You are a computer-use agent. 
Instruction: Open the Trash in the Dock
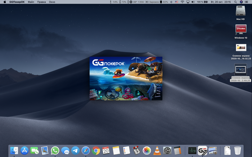(238, 151)
